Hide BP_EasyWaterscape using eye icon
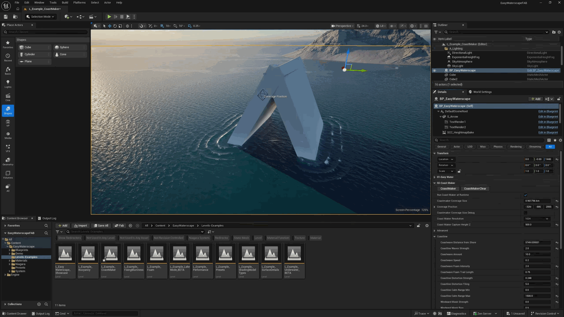 coord(434,70)
